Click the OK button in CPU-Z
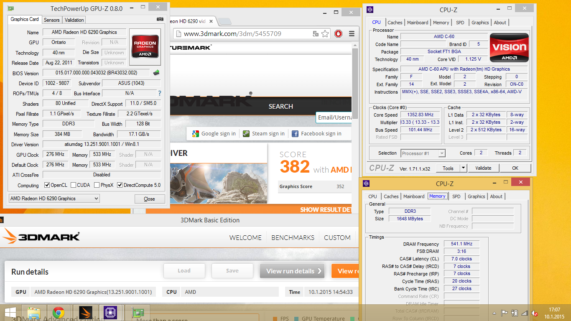The image size is (571, 321). 515,168
